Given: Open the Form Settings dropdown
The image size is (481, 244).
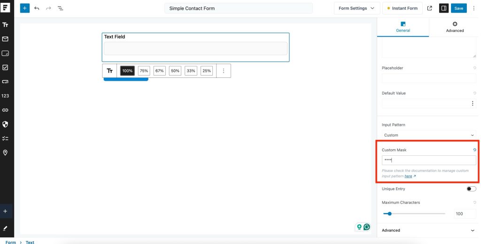Looking at the screenshot, I should [357, 8].
